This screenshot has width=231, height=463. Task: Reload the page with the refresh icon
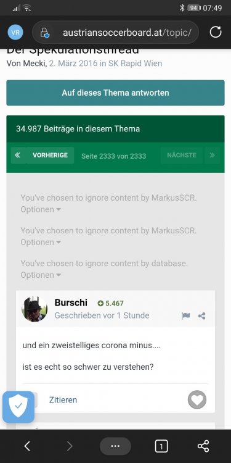[216, 32]
